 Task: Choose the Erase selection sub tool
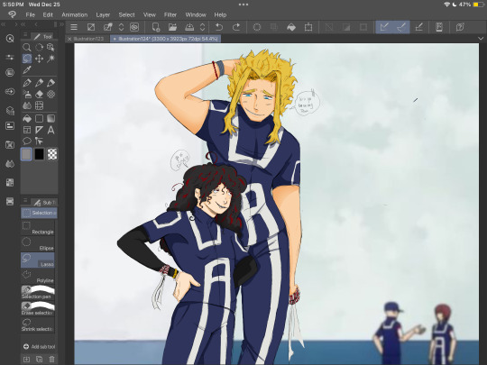[38, 309]
